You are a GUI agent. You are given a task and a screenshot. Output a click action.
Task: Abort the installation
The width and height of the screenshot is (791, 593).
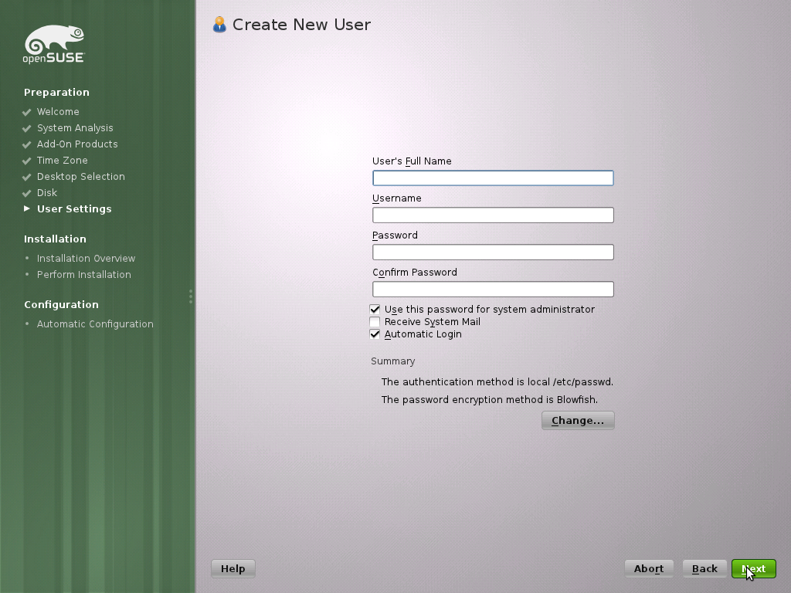click(649, 568)
